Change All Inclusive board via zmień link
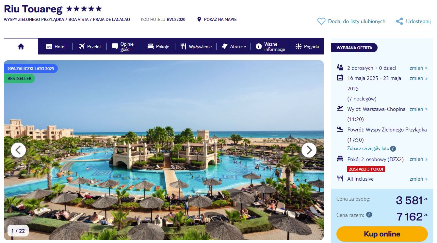The image size is (437, 243). [418, 179]
